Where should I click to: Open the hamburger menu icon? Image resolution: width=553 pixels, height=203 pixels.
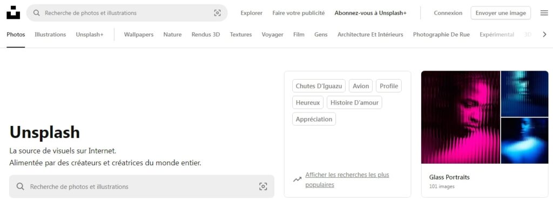click(x=544, y=13)
